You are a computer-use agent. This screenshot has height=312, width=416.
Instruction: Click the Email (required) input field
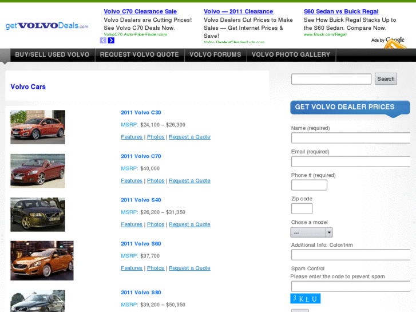[x=351, y=161]
